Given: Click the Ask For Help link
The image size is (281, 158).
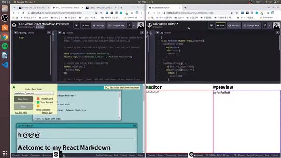Looking at the screenshot, I should [21, 113].
